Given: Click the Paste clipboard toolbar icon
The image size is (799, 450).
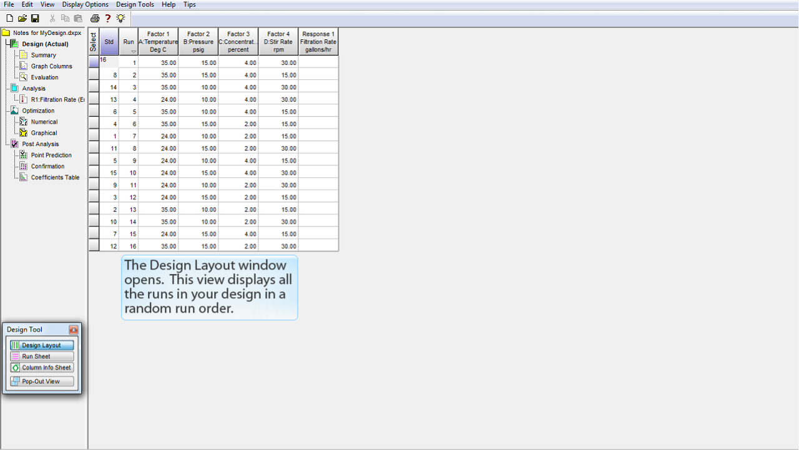Looking at the screenshot, I should coord(78,19).
